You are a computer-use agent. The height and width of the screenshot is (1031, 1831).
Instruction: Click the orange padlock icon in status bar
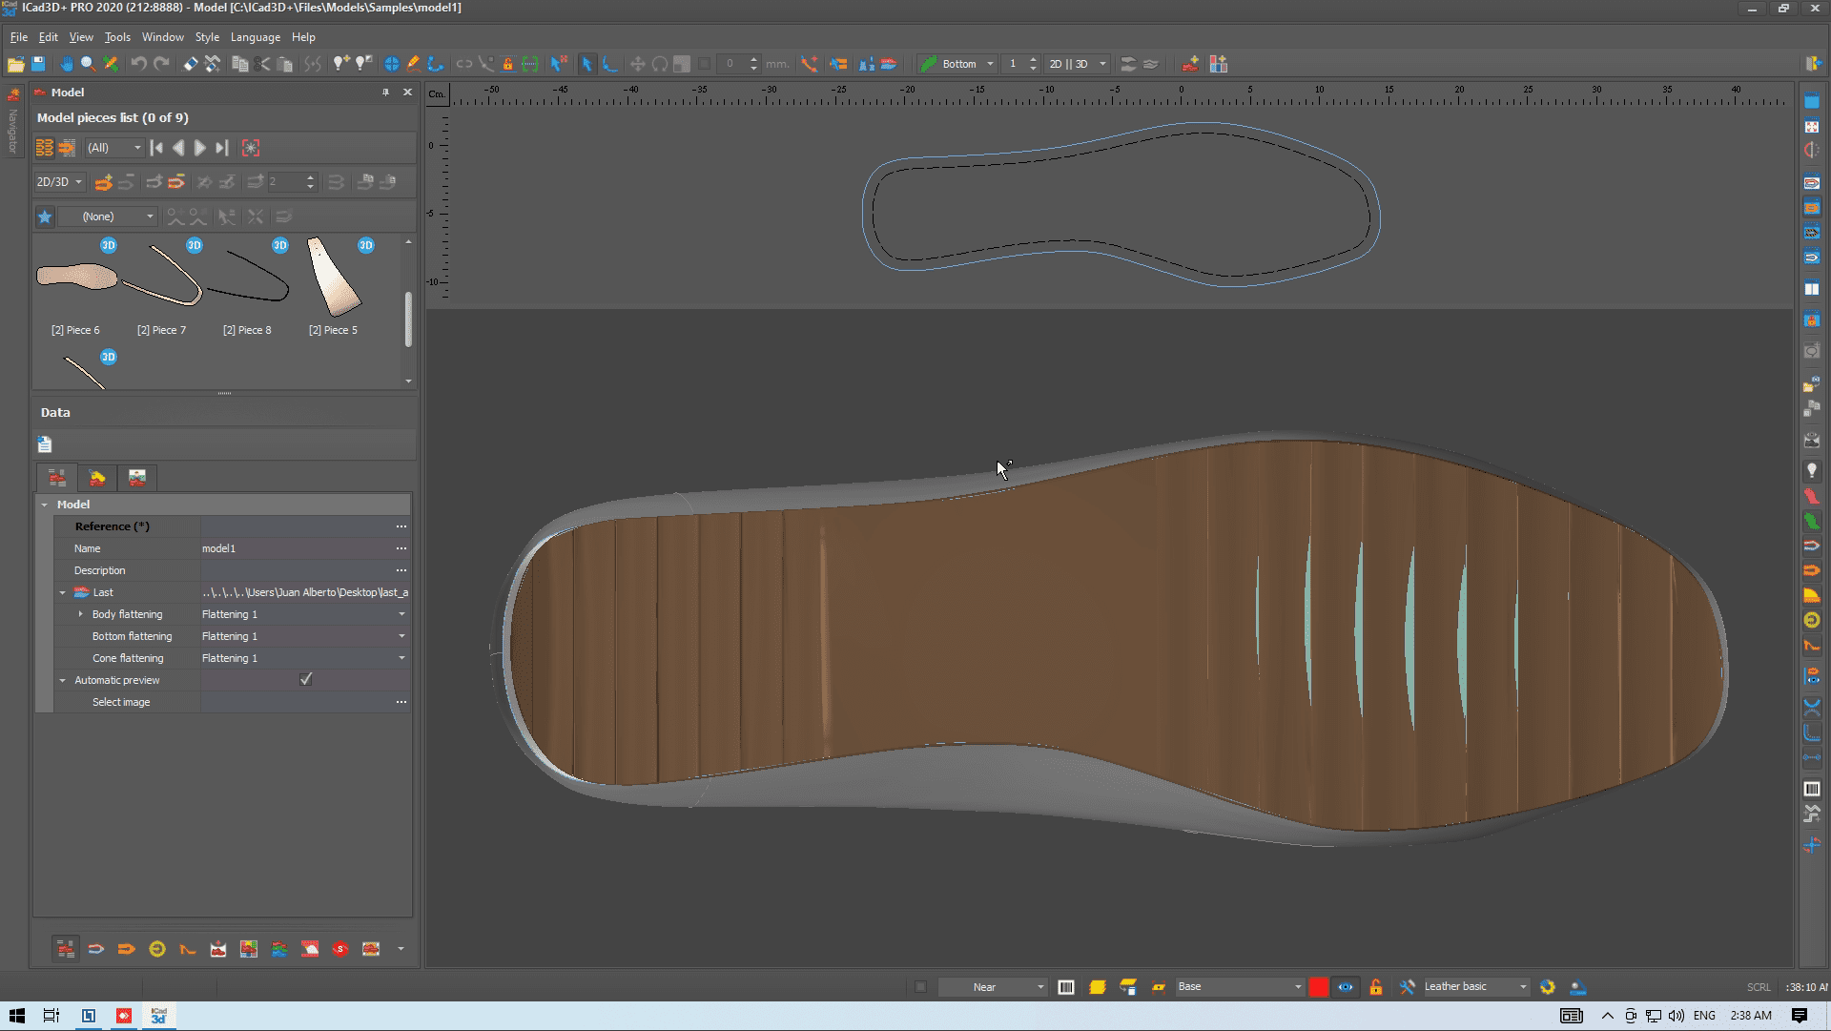click(1375, 987)
